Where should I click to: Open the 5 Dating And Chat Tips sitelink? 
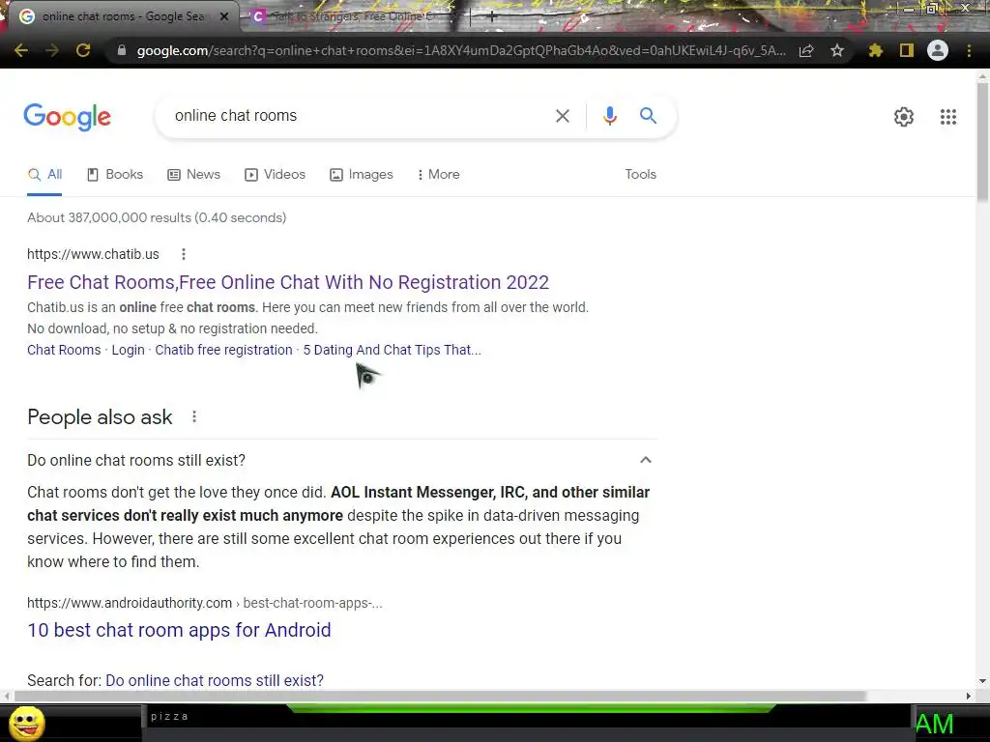click(393, 350)
